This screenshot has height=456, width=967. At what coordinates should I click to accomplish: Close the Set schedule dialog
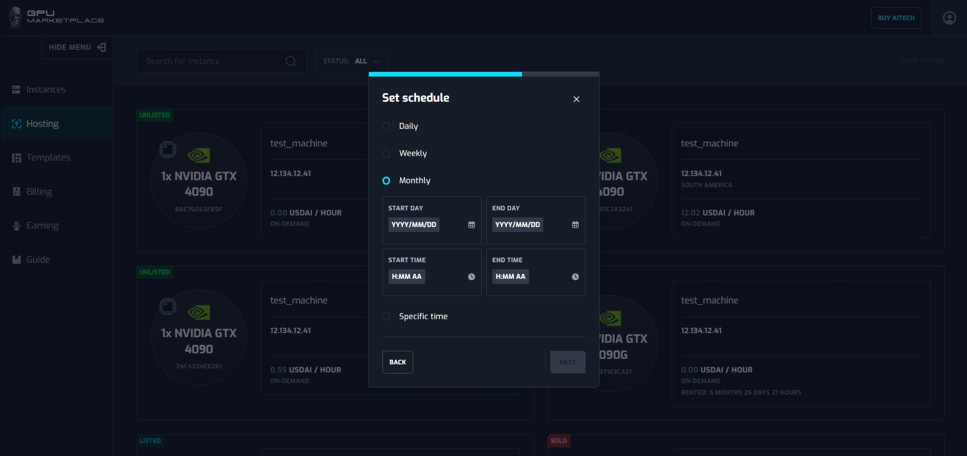point(576,99)
